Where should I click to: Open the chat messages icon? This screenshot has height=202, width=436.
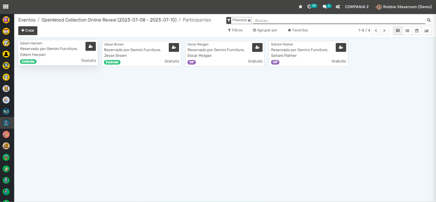[x=325, y=7]
